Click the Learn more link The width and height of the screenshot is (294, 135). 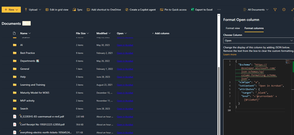tap(230, 54)
